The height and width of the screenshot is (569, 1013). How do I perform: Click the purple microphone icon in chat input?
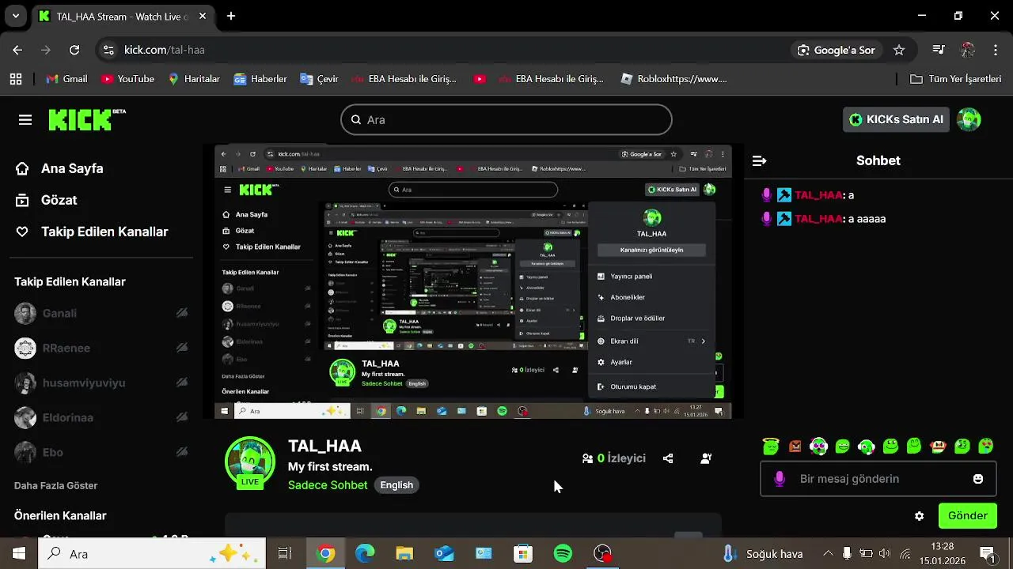click(x=780, y=479)
